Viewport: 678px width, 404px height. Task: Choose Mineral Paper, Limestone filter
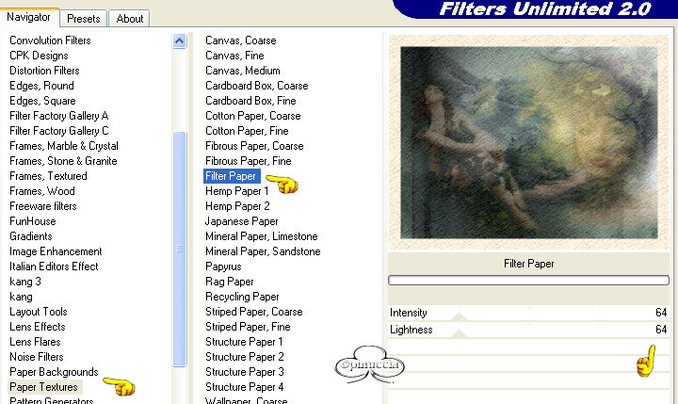261,236
